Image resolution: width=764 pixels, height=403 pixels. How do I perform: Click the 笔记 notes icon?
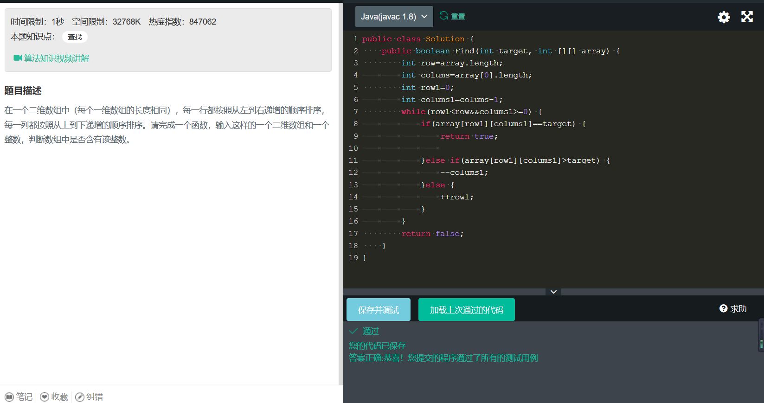point(9,397)
